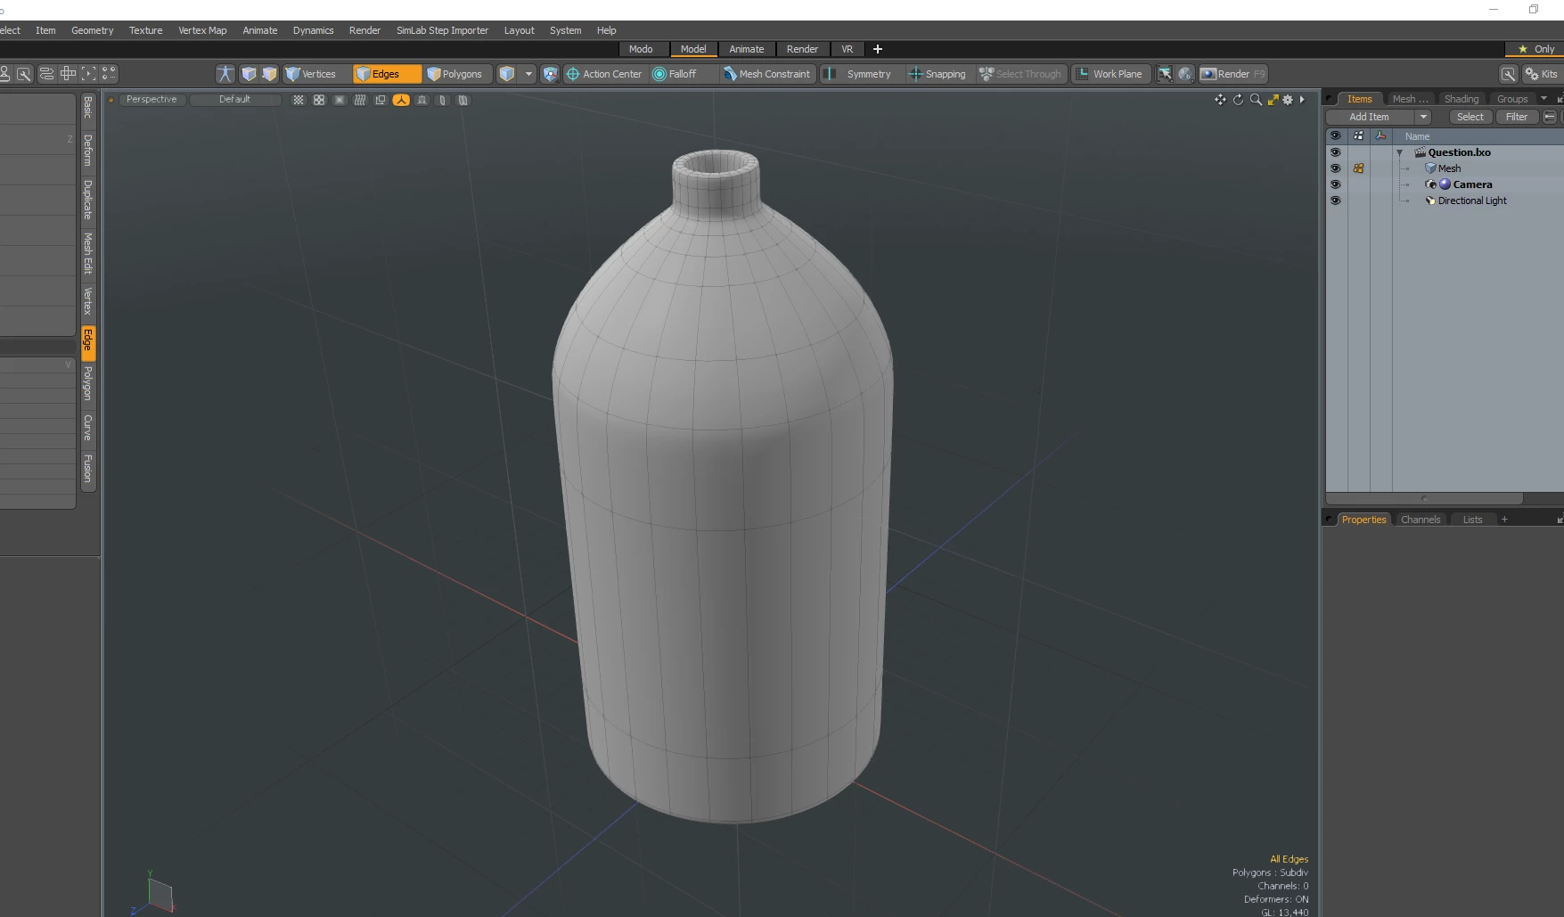Open the Vertex Map menu

point(202,30)
